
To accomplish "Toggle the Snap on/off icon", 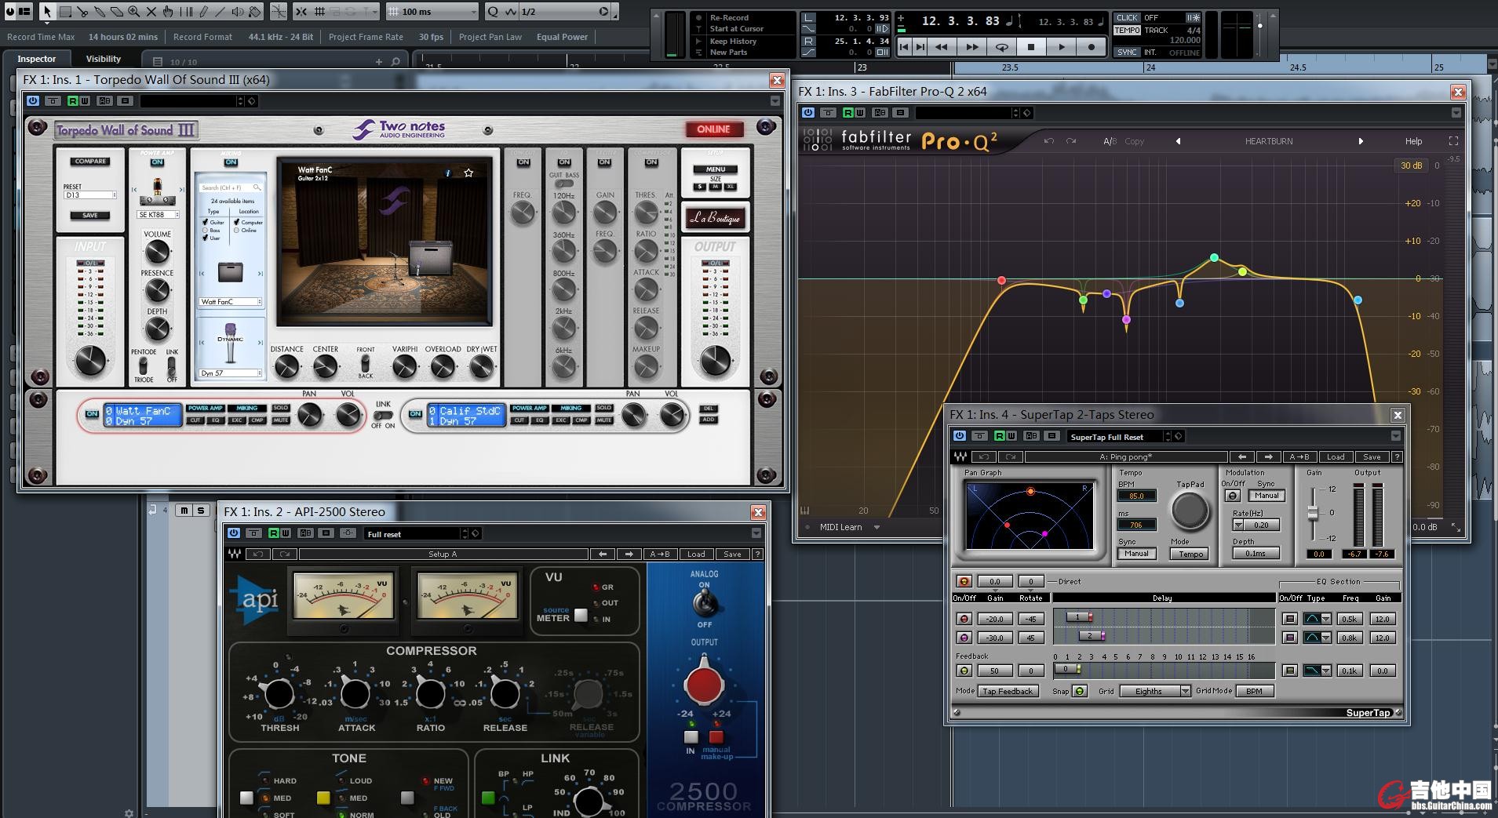I will pyautogui.click(x=301, y=11).
